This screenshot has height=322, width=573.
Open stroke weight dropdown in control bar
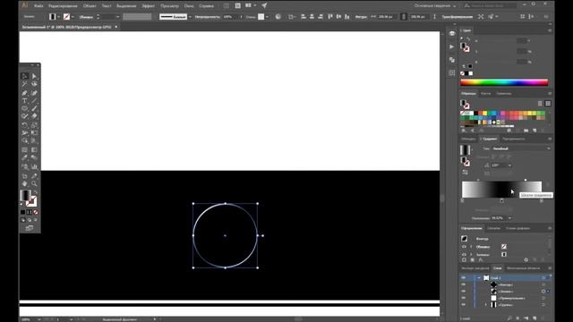coord(117,17)
